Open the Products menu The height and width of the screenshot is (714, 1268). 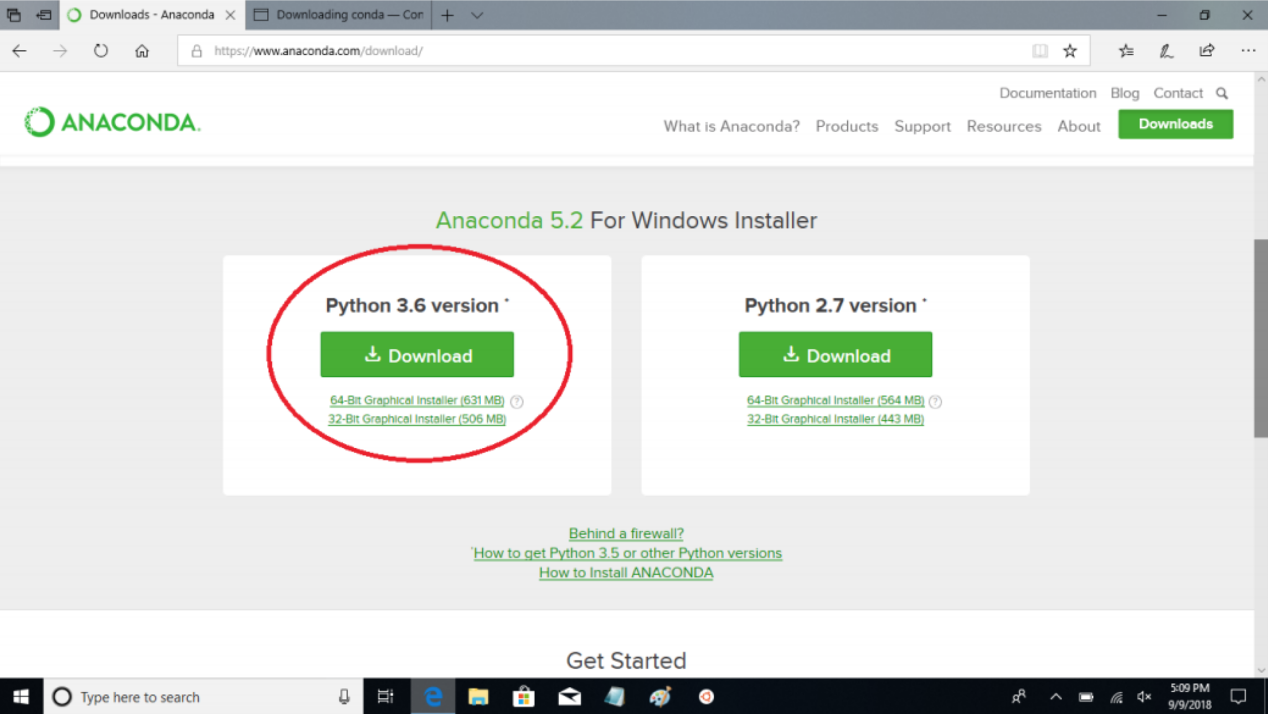tap(847, 126)
